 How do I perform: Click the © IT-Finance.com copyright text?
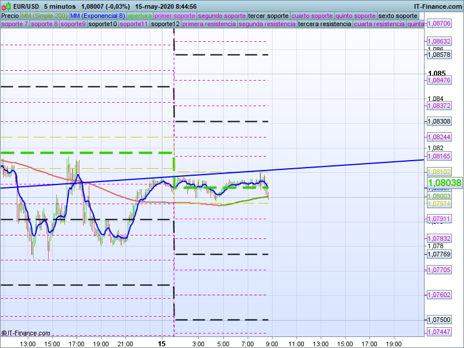26,333
